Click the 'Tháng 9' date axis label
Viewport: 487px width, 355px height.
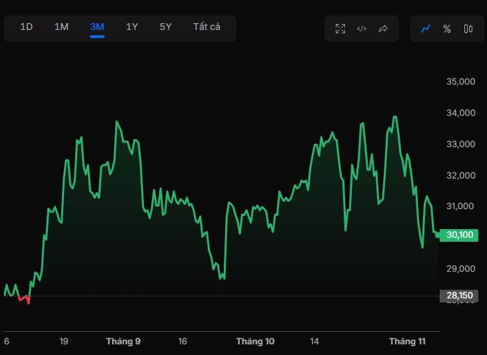tap(123, 342)
